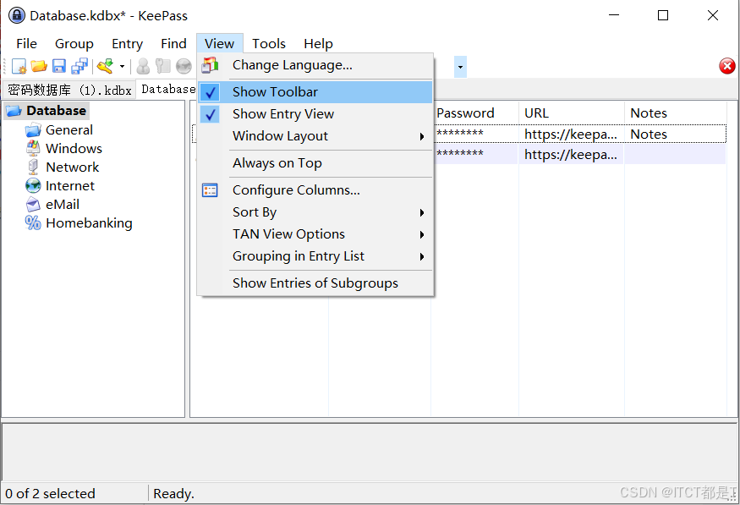The image size is (740, 505).
Task: Click the New Database toolbar icon
Action: 19,66
